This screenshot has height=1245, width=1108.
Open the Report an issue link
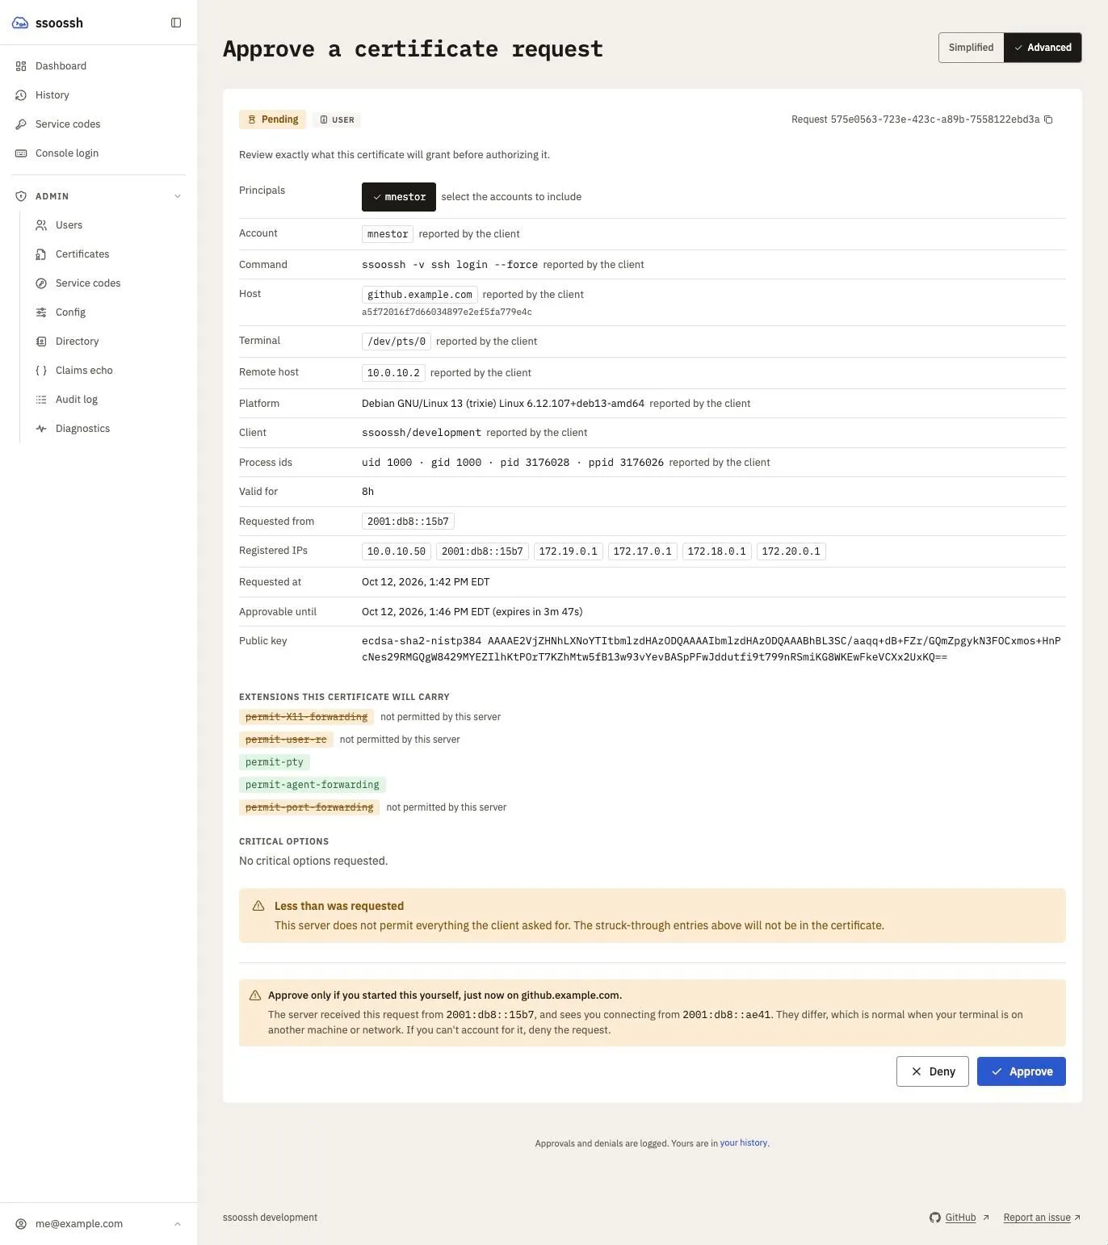tap(1042, 1218)
